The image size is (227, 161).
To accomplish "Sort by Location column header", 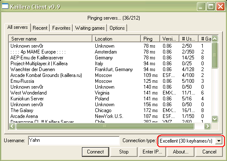I will [116, 39].
